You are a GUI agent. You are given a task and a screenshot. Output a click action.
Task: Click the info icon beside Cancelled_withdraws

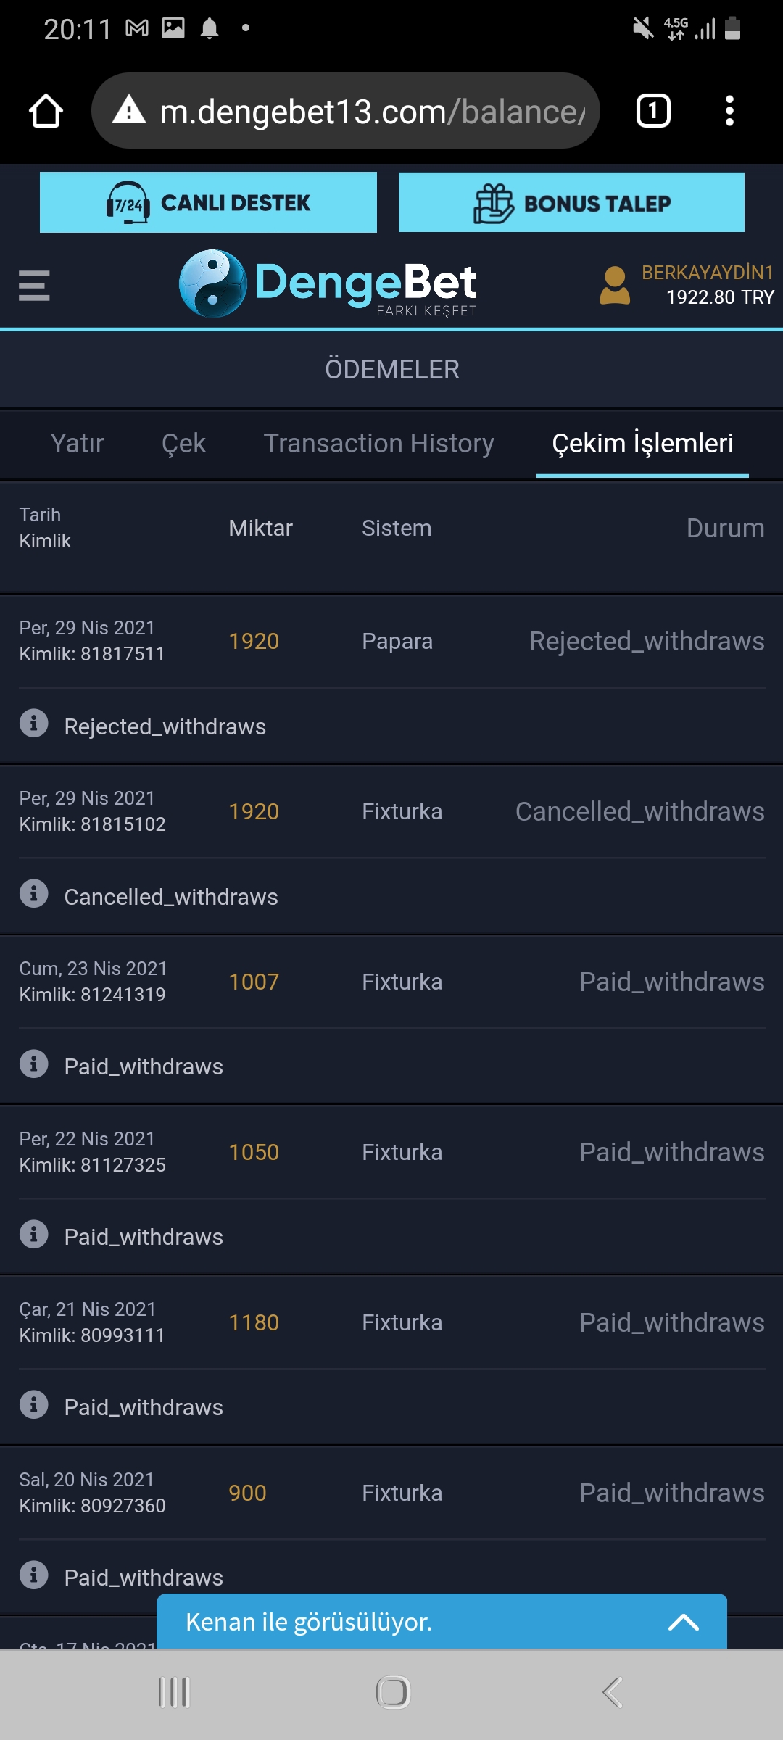click(34, 894)
